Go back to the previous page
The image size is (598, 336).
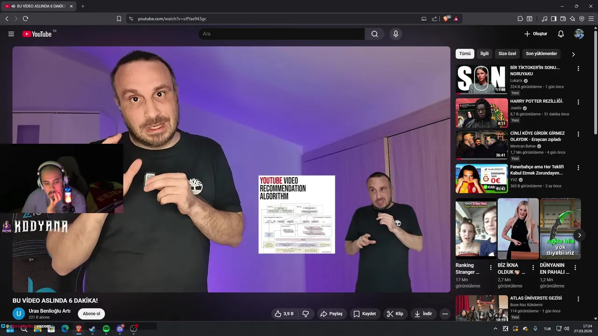coord(7,19)
